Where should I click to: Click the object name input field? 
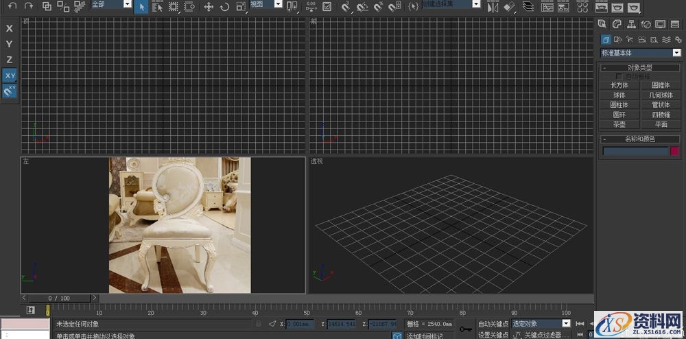pyautogui.click(x=636, y=151)
